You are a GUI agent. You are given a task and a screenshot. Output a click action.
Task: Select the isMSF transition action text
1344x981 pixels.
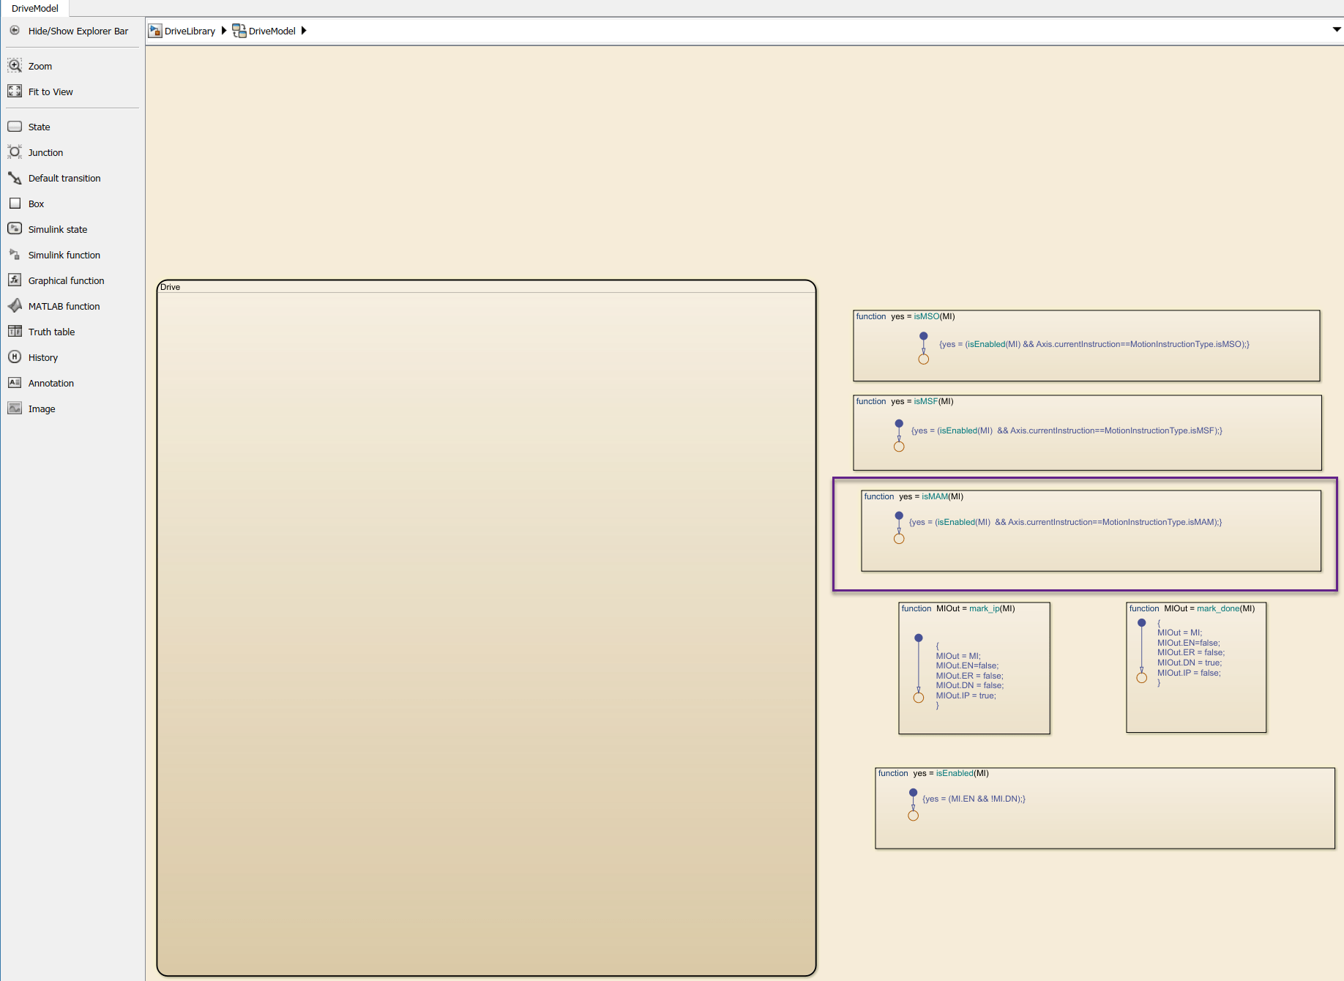pyautogui.click(x=1067, y=430)
